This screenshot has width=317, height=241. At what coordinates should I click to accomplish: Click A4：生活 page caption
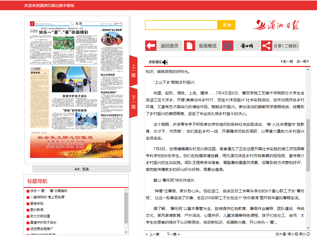(x=82, y=169)
